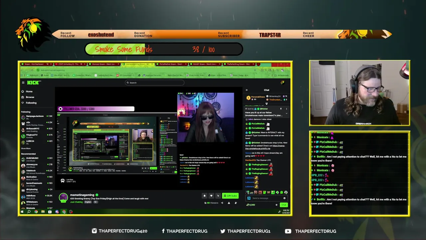Image resolution: width=426 pixels, height=240 pixels.
Task: Switch to BricA91 Stream tab
Action: [x=206, y=64]
